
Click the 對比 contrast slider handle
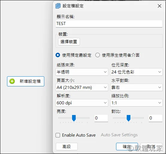(x=129, y=118)
